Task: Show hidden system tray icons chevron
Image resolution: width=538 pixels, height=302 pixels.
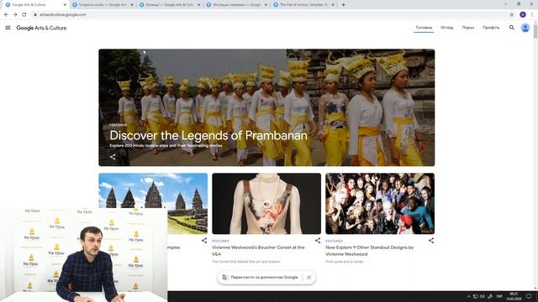Action: [468, 296]
